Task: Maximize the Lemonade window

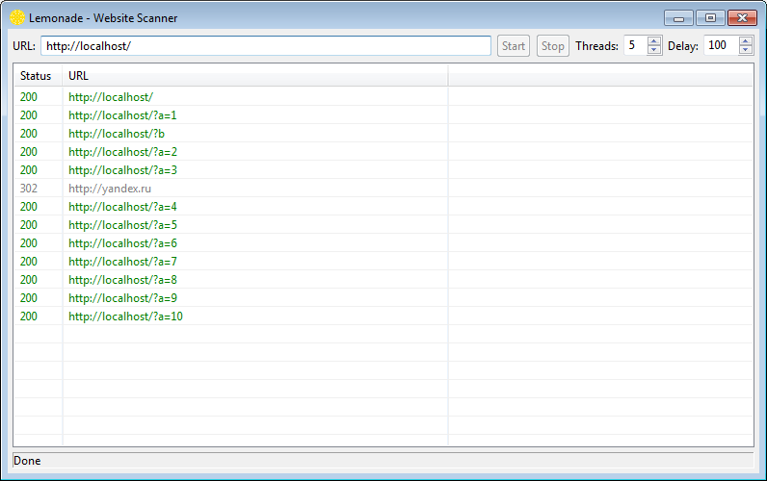Action: coord(710,18)
